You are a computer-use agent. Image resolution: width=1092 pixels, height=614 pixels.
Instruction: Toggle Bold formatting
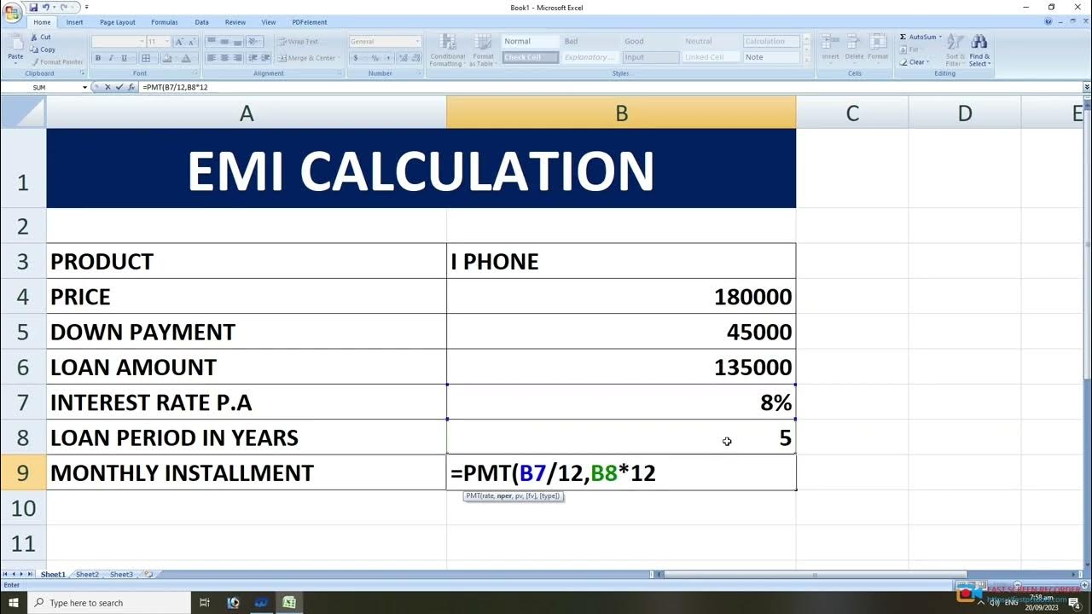pyautogui.click(x=98, y=58)
